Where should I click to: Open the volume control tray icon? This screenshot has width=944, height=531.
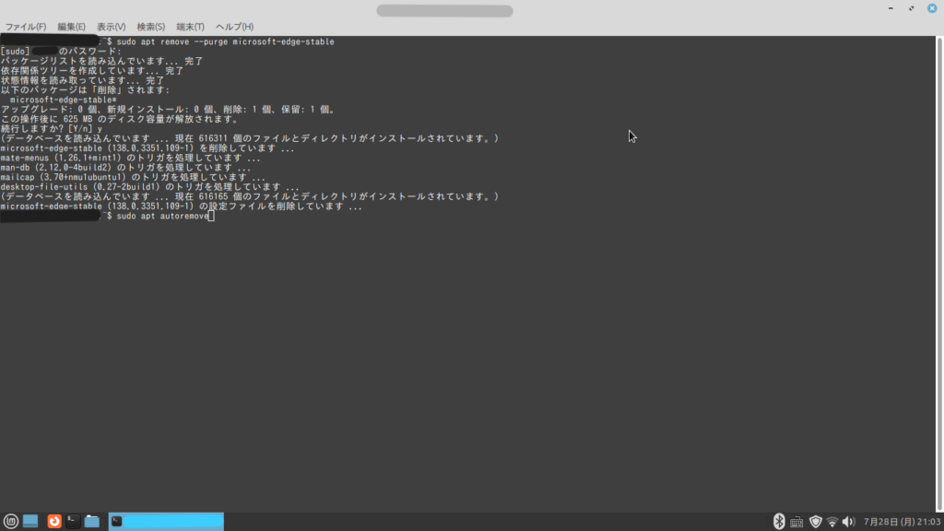click(848, 522)
